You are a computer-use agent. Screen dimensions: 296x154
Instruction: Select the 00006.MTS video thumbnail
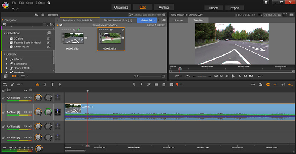pos(73,38)
